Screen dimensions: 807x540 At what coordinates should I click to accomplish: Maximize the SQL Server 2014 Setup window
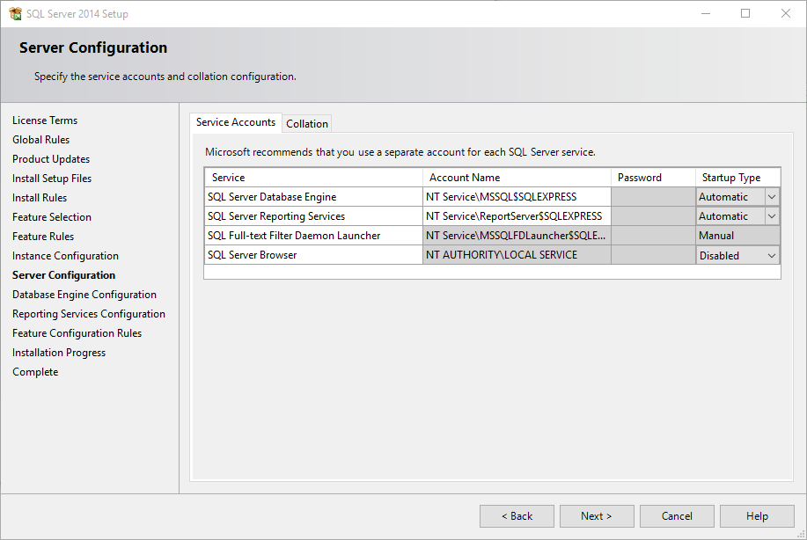tap(745, 14)
